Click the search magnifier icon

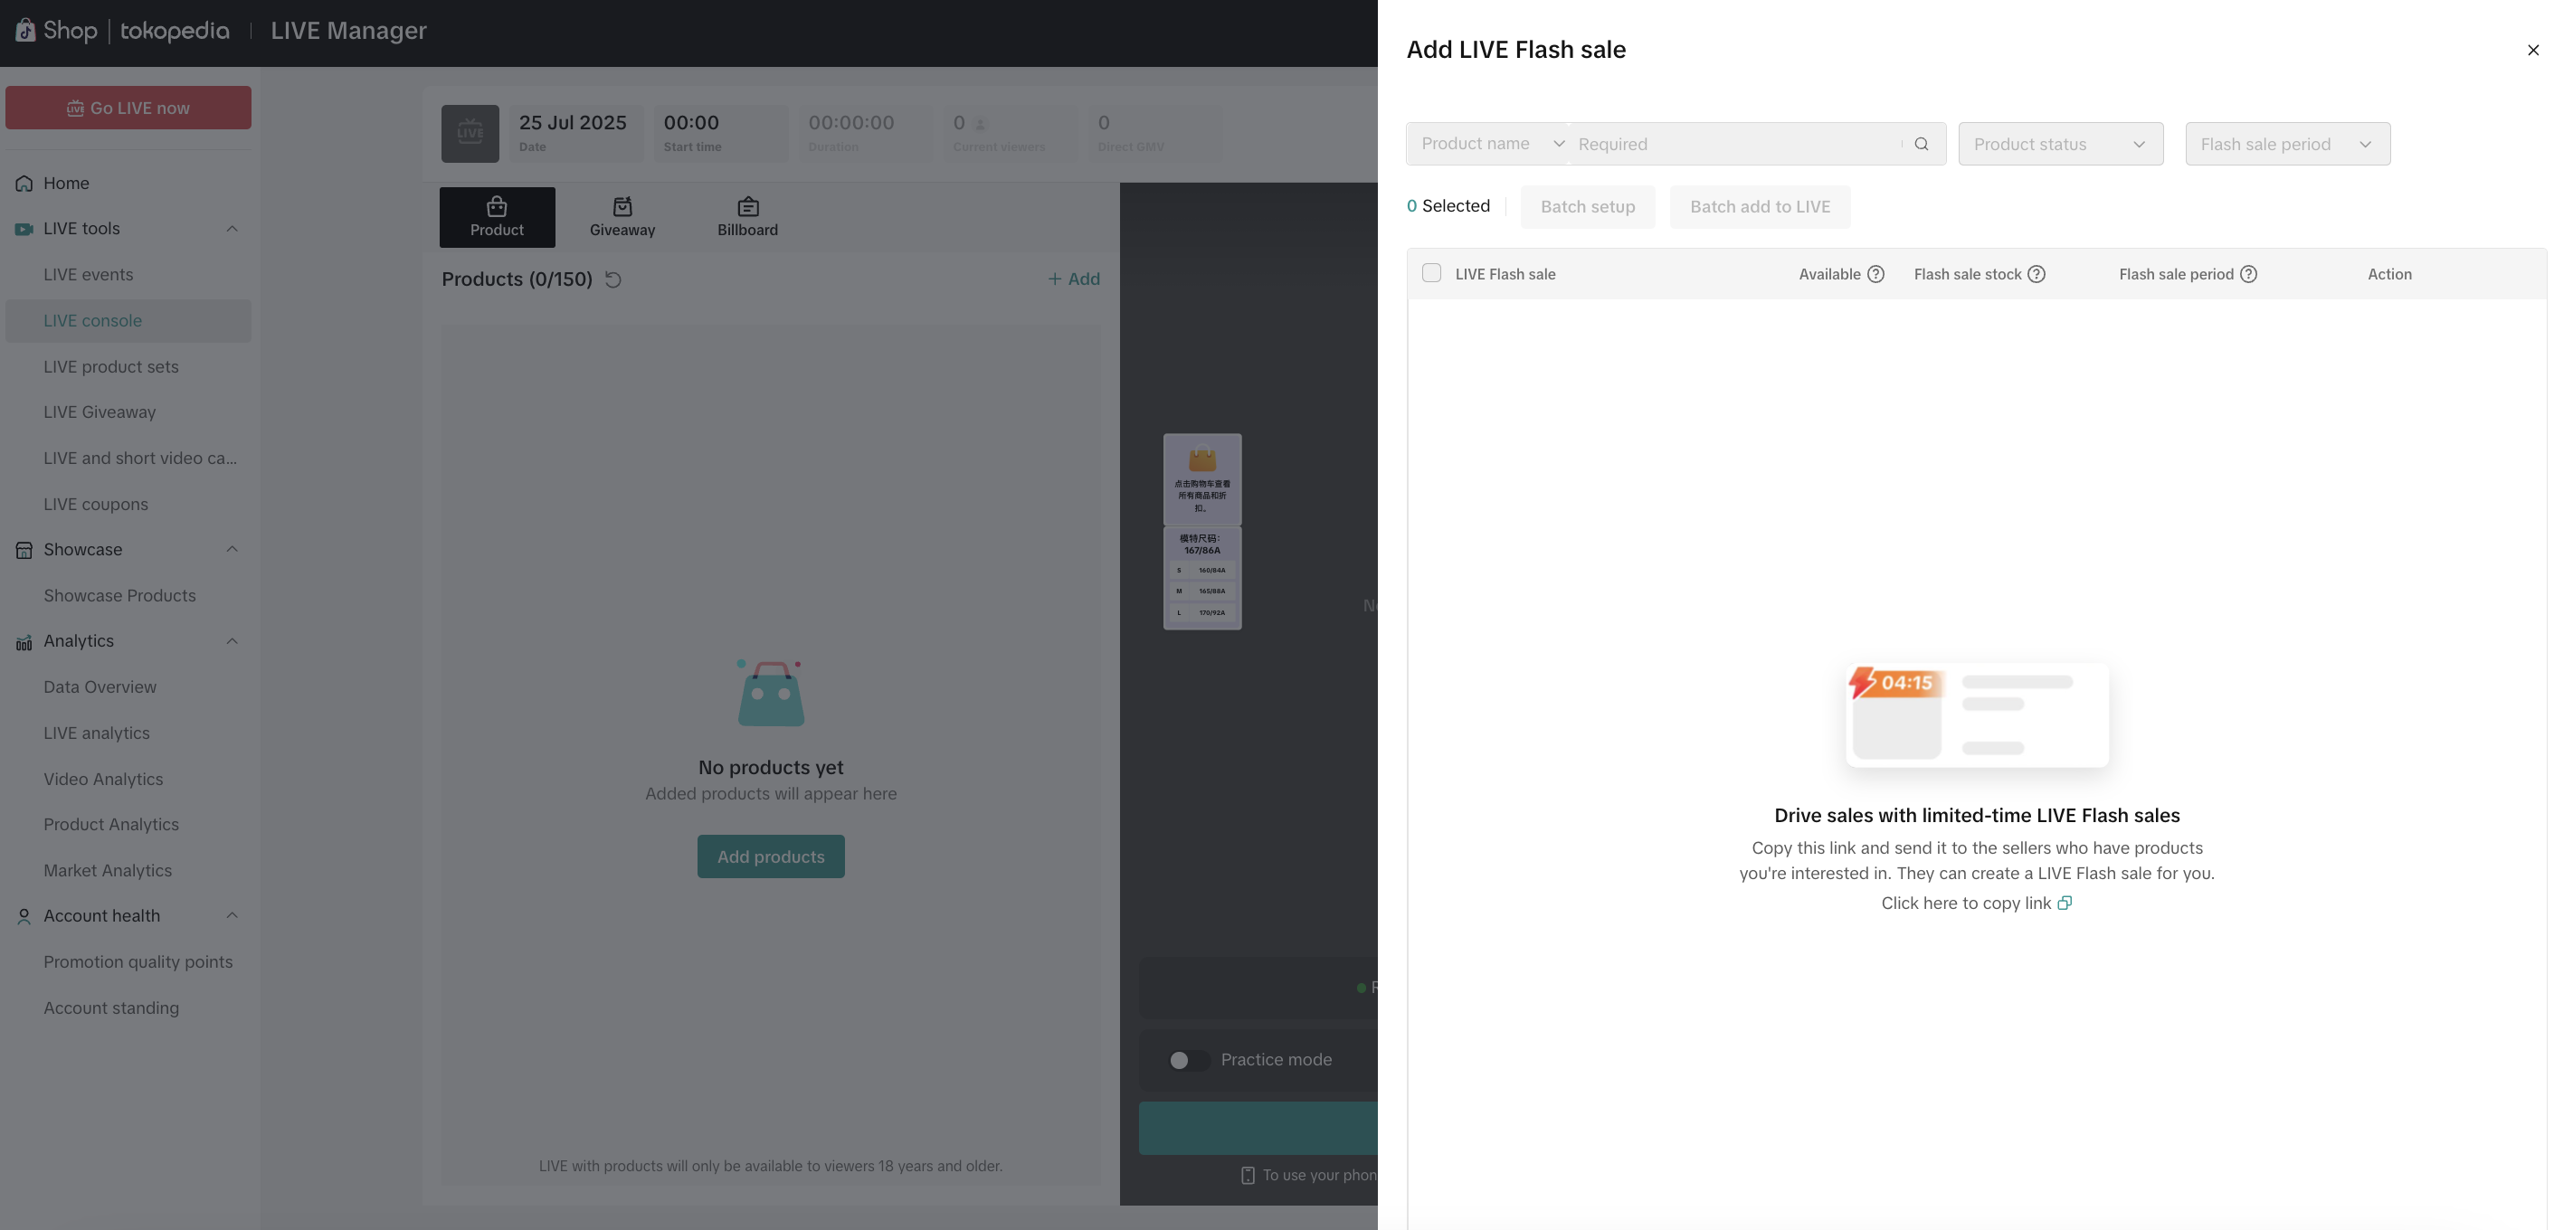coord(1921,144)
